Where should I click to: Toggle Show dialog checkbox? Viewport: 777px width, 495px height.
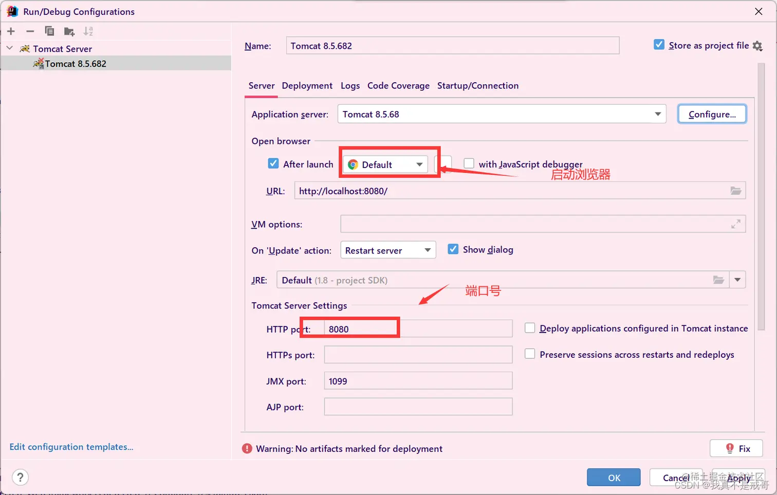(x=453, y=249)
